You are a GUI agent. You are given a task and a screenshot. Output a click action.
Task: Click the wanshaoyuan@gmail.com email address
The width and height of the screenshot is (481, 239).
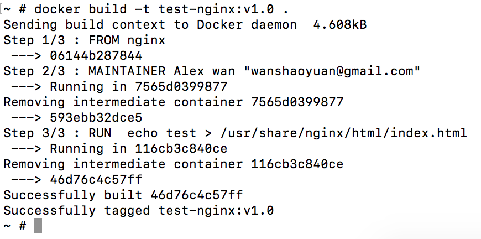[336, 71]
